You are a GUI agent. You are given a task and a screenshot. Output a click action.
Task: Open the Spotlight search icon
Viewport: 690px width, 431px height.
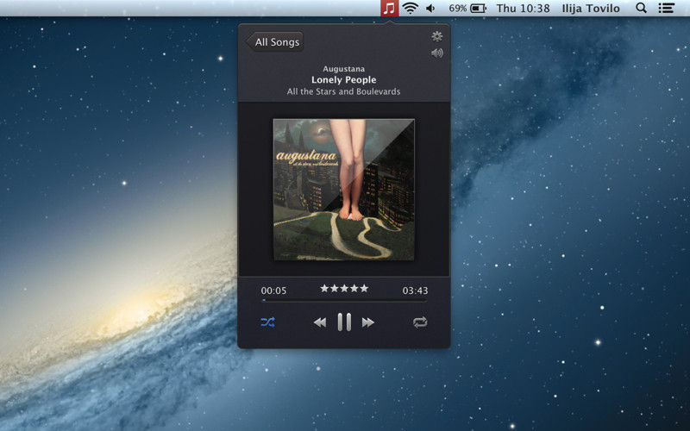[x=641, y=8]
